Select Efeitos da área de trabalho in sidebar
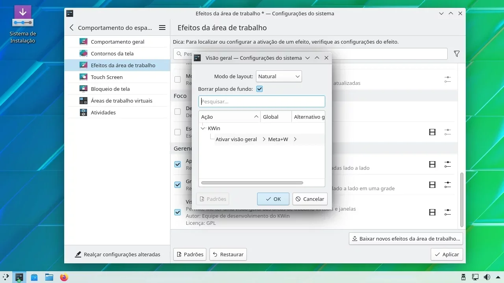The width and height of the screenshot is (504, 283). (117, 65)
